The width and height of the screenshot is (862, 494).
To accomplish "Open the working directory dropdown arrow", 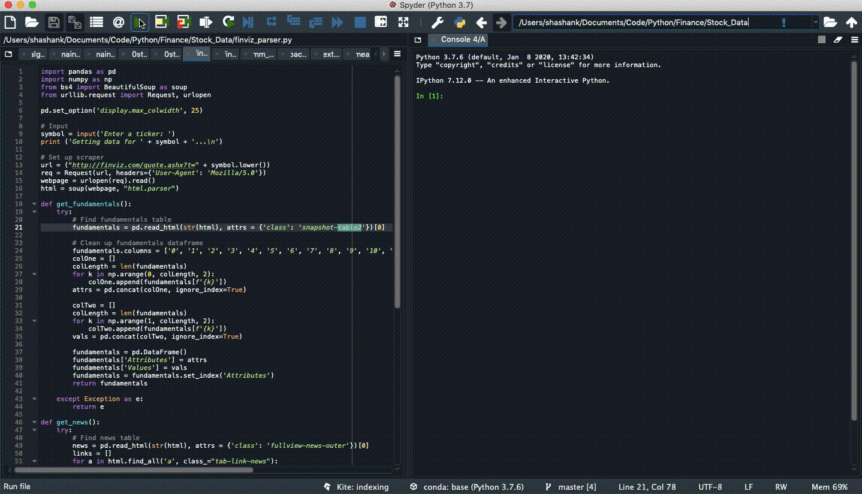I will click(x=816, y=22).
